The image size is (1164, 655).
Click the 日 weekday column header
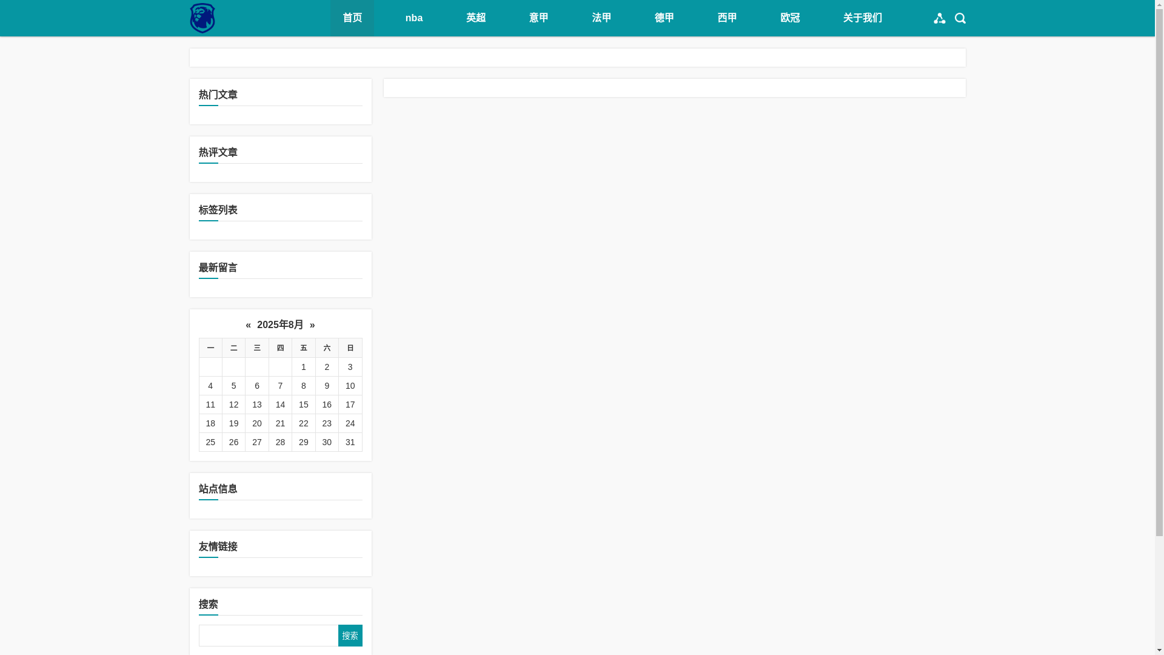[x=350, y=348]
